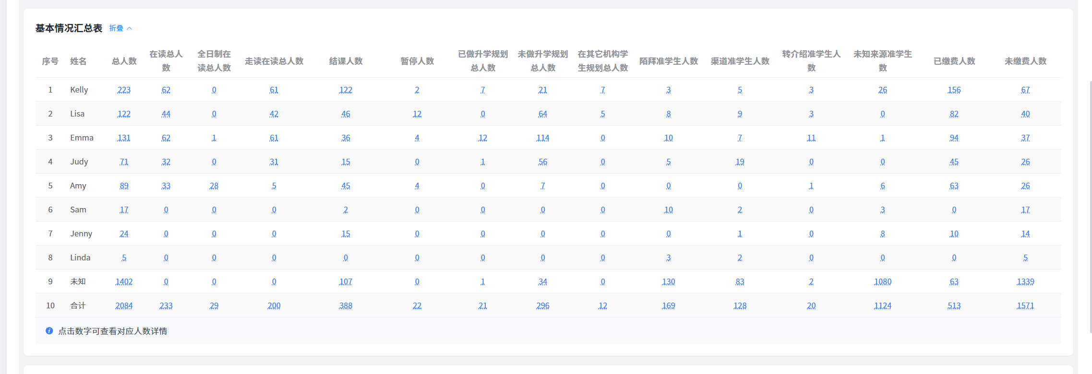
Task: Open Jenny's 总人数 value 24
Action: 124,234
